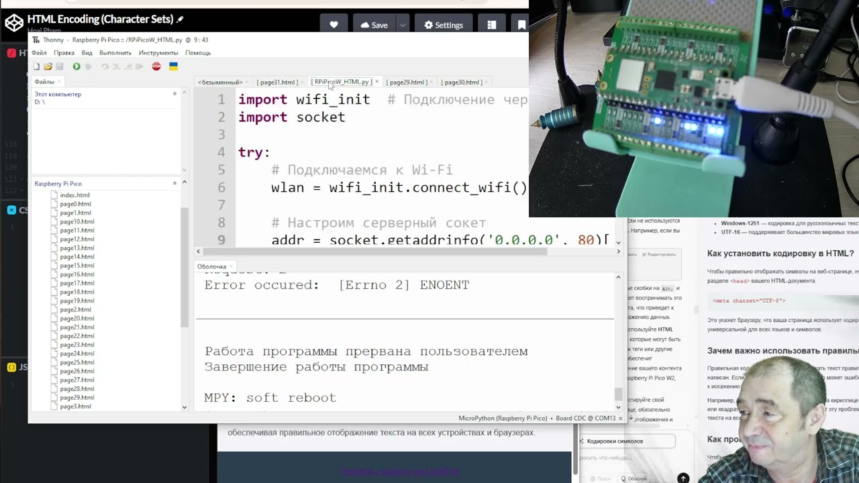The height and width of the screenshot is (483, 859).
Task: Close the 'Оболочка' shell tab
Action: [232, 266]
